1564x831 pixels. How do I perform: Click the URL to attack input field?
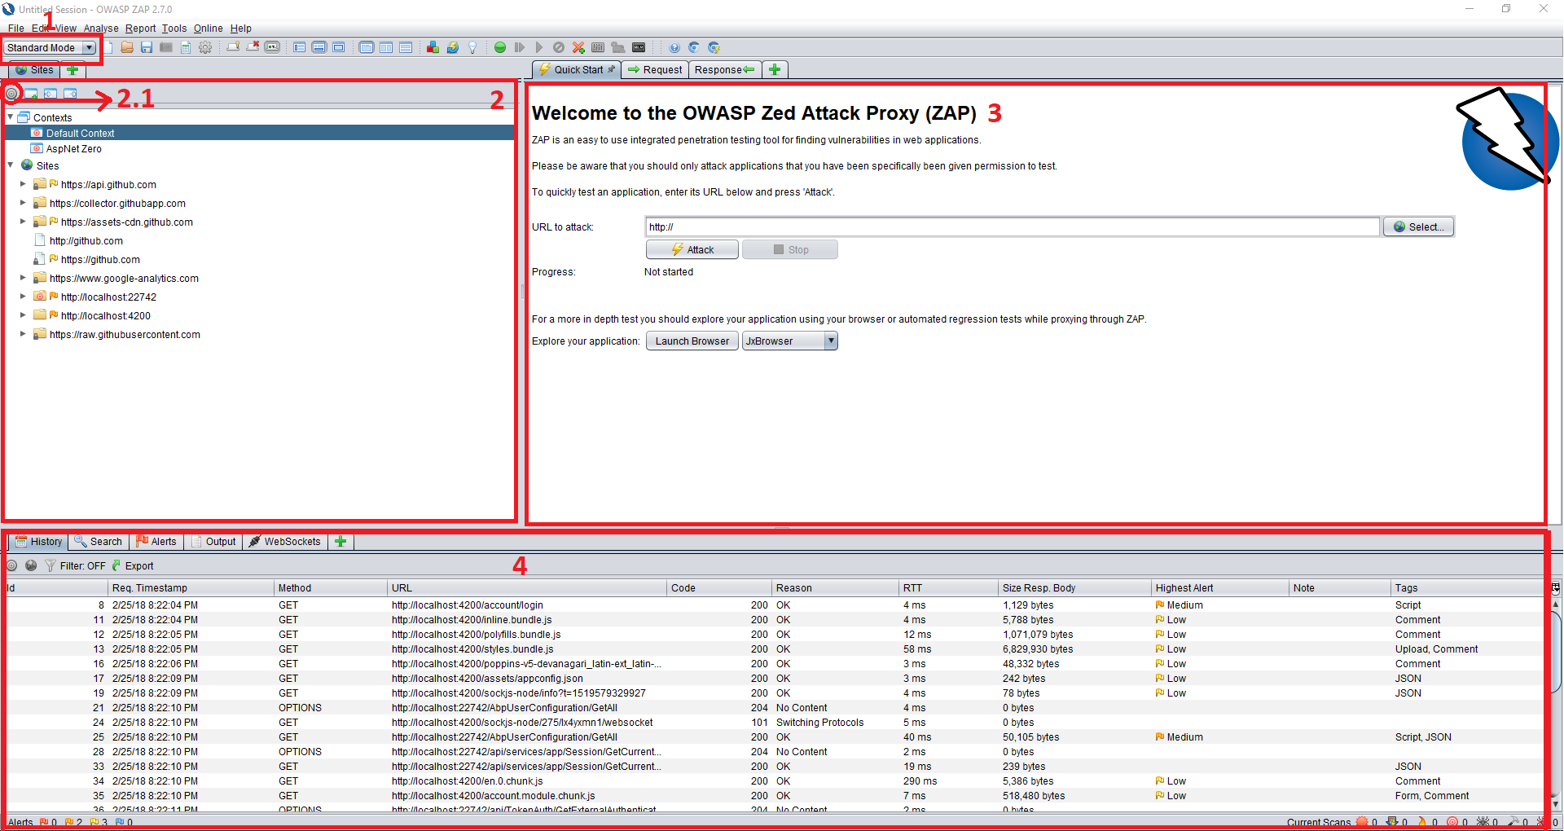(1013, 226)
